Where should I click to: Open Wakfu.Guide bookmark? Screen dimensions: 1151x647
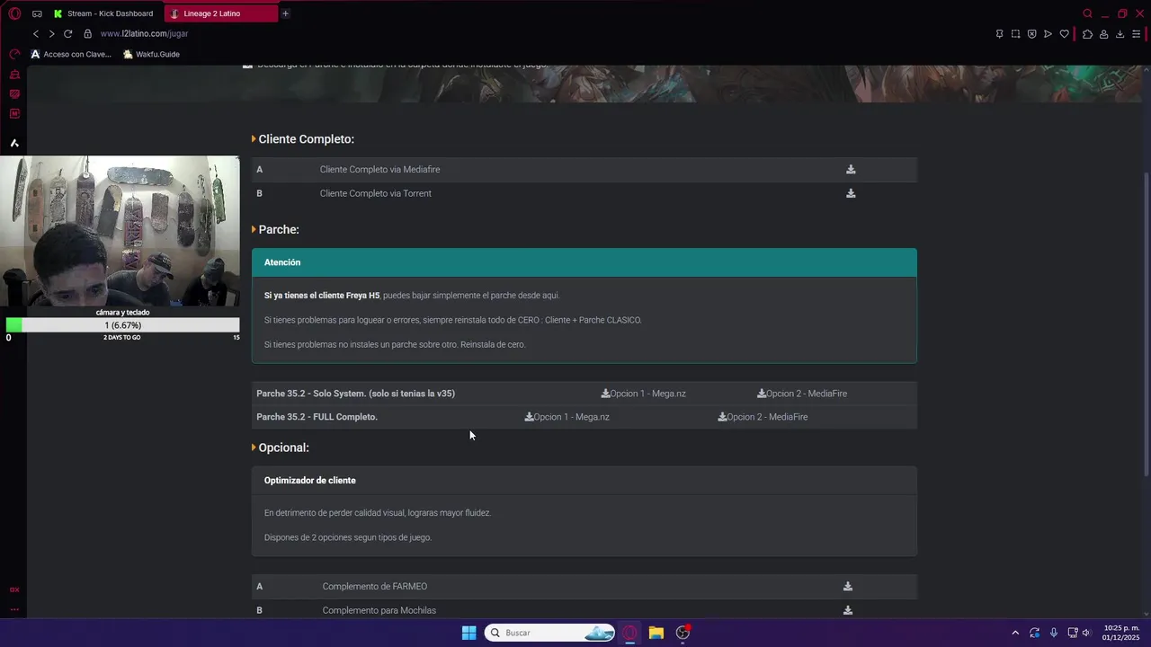[x=151, y=54]
